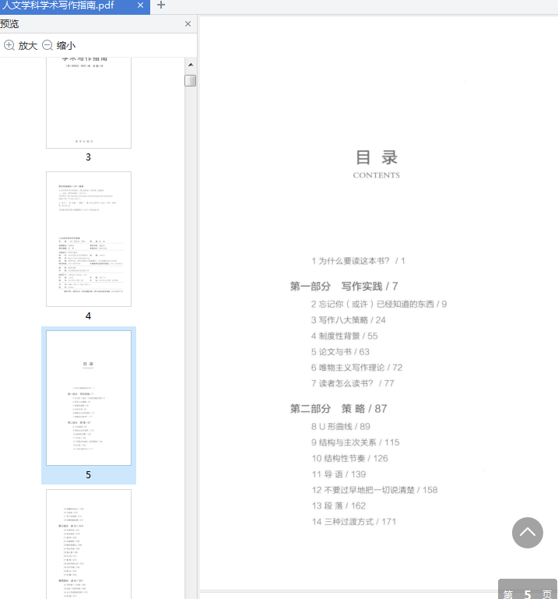Click '第一部分 写作实践 / 7' heading
The image size is (558, 599).
(x=344, y=286)
